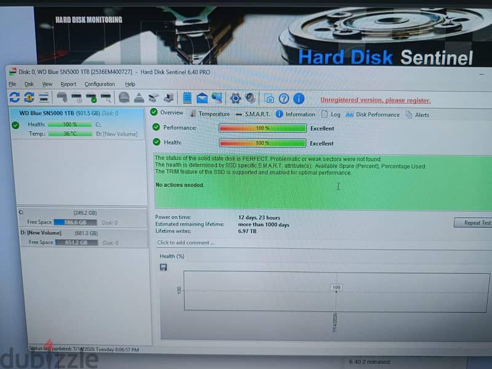Click the sidebar Health 100% bar
The image size is (492, 369).
point(69,125)
